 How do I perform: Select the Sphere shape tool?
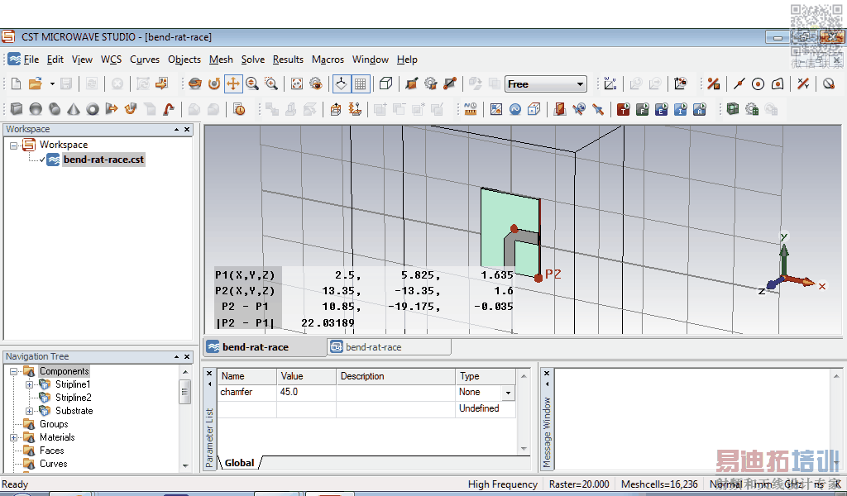click(x=35, y=109)
